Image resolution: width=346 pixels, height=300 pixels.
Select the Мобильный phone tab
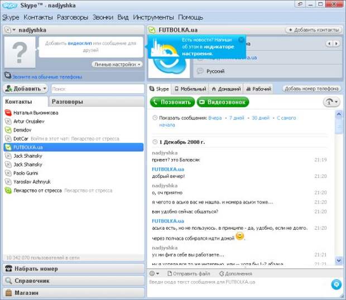(190, 89)
